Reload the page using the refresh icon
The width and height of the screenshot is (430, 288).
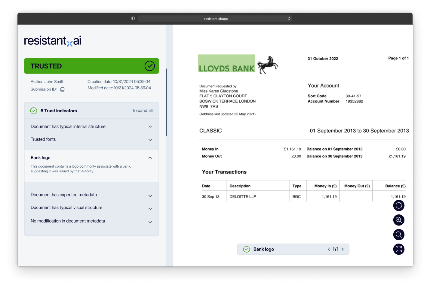pyautogui.click(x=289, y=18)
